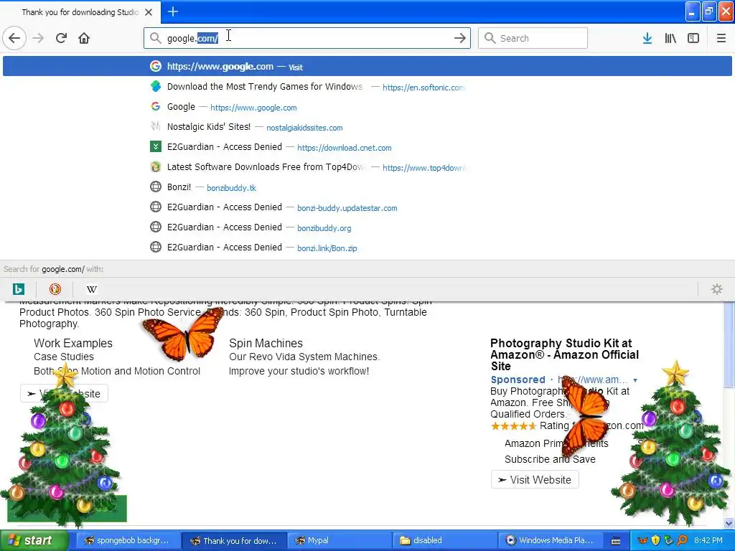Open a new tab with plus button
This screenshot has height=551, width=735.
[x=172, y=11]
